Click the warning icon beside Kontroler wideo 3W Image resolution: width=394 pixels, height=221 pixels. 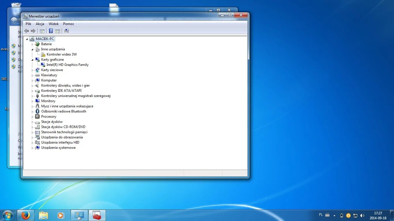coord(43,54)
